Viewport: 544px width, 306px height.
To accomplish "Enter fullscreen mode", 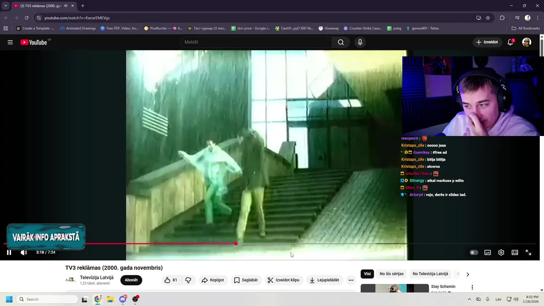I will 528,252.
